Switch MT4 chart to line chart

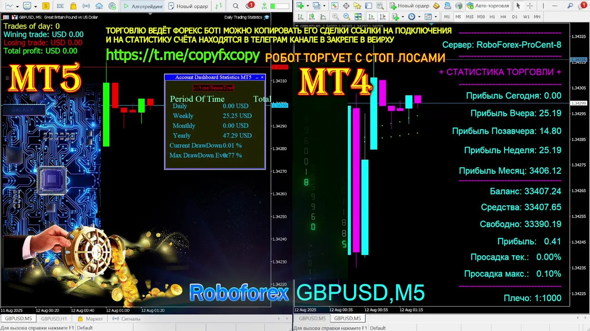[323, 17]
